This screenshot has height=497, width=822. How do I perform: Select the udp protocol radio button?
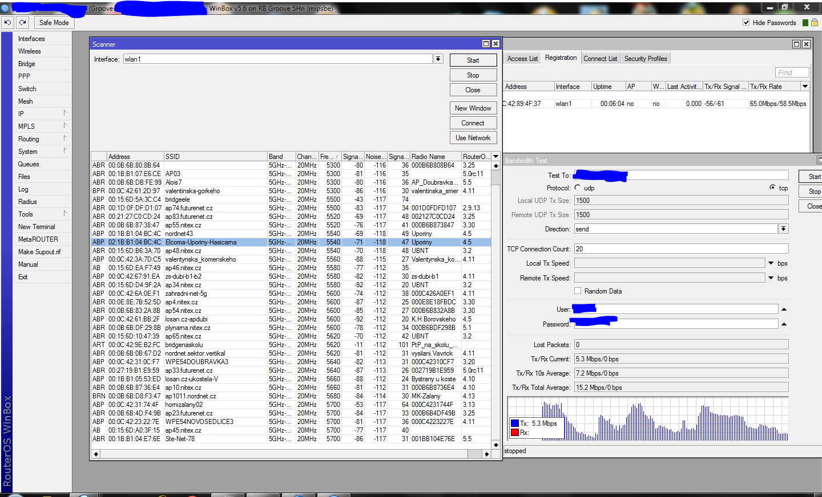click(x=578, y=188)
